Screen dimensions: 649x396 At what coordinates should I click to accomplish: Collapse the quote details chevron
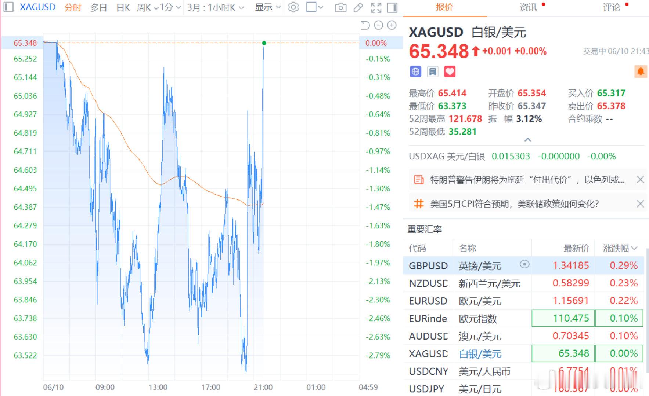[x=527, y=140]
